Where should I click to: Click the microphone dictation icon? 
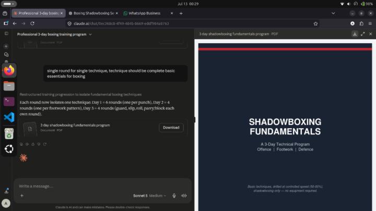pyautogui.click(x=174, y=196)
